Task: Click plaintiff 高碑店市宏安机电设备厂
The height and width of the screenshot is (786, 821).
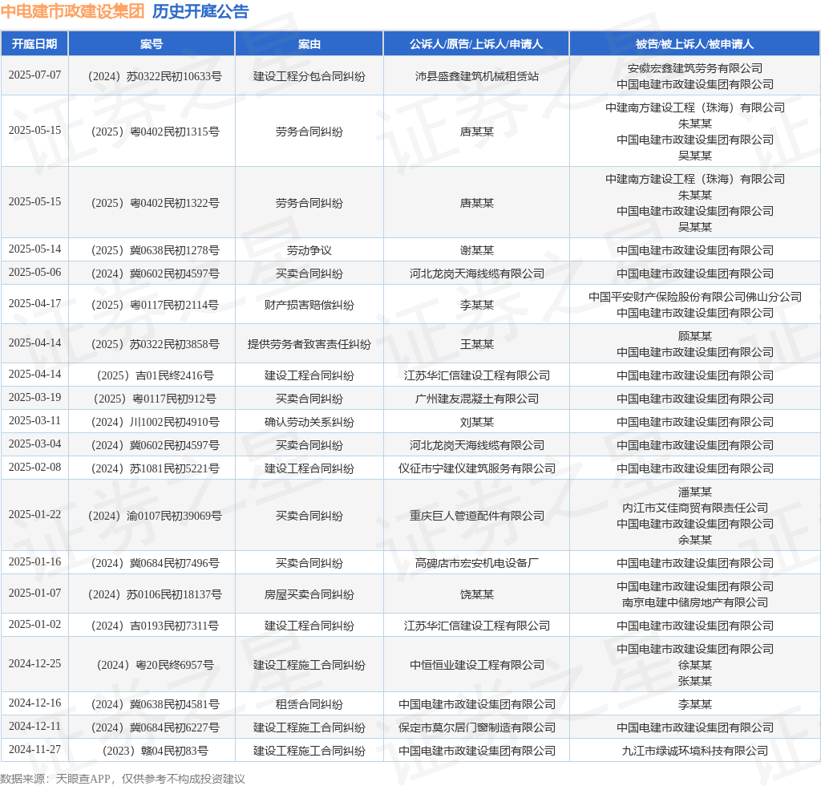Action: coord(476,563)
